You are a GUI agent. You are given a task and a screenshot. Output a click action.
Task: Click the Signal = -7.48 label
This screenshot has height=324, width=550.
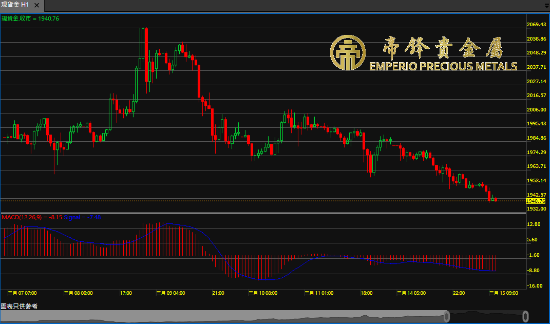pos(83,217)
